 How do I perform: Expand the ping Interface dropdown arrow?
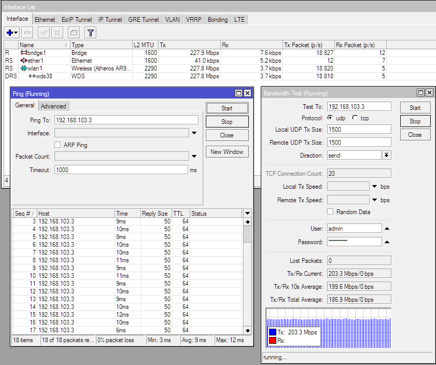(194, 133)
